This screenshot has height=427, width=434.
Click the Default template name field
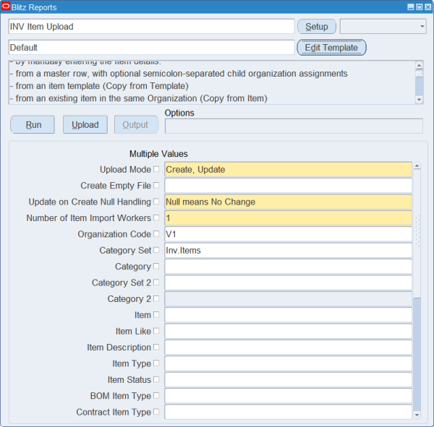[151, 47]
